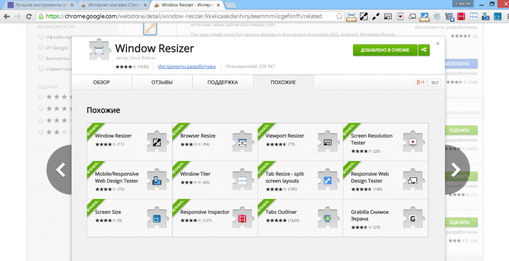This screenshot has width=509, height=261.
Task: Click the Добавлено в Chrome green button
Action: (385, 50)
